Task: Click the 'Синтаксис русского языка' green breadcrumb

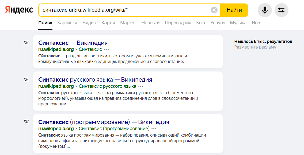Action: [x=107, y=86]
